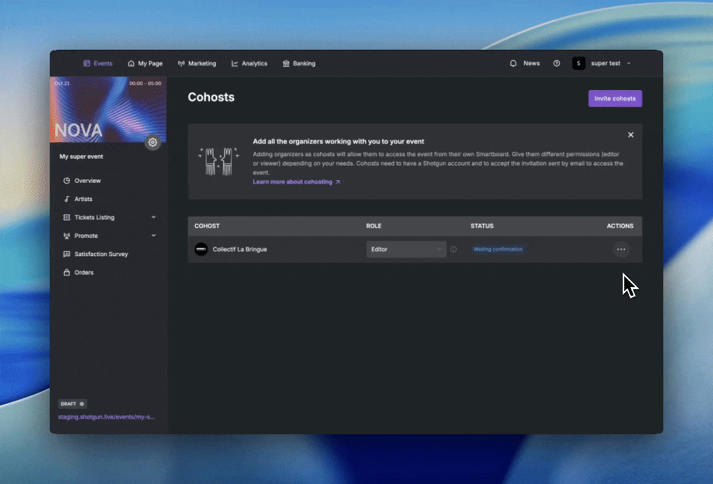Click the NOVA event cover image
This screenshot has width=713, height=484.
(108, 110)
